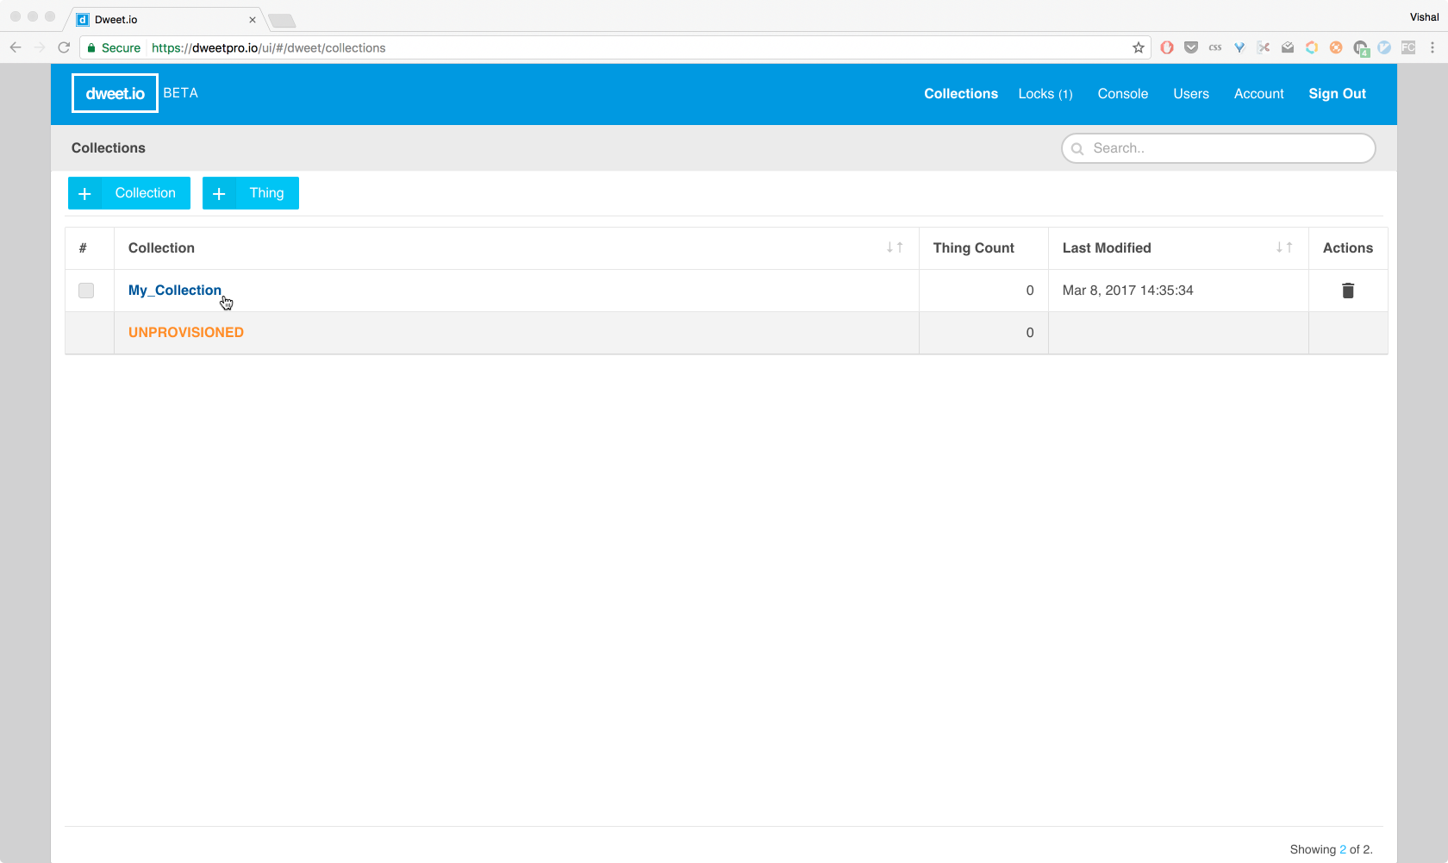Open the Account nav item
This screenshot has width=1448, height=863.
coord(1259,94)
